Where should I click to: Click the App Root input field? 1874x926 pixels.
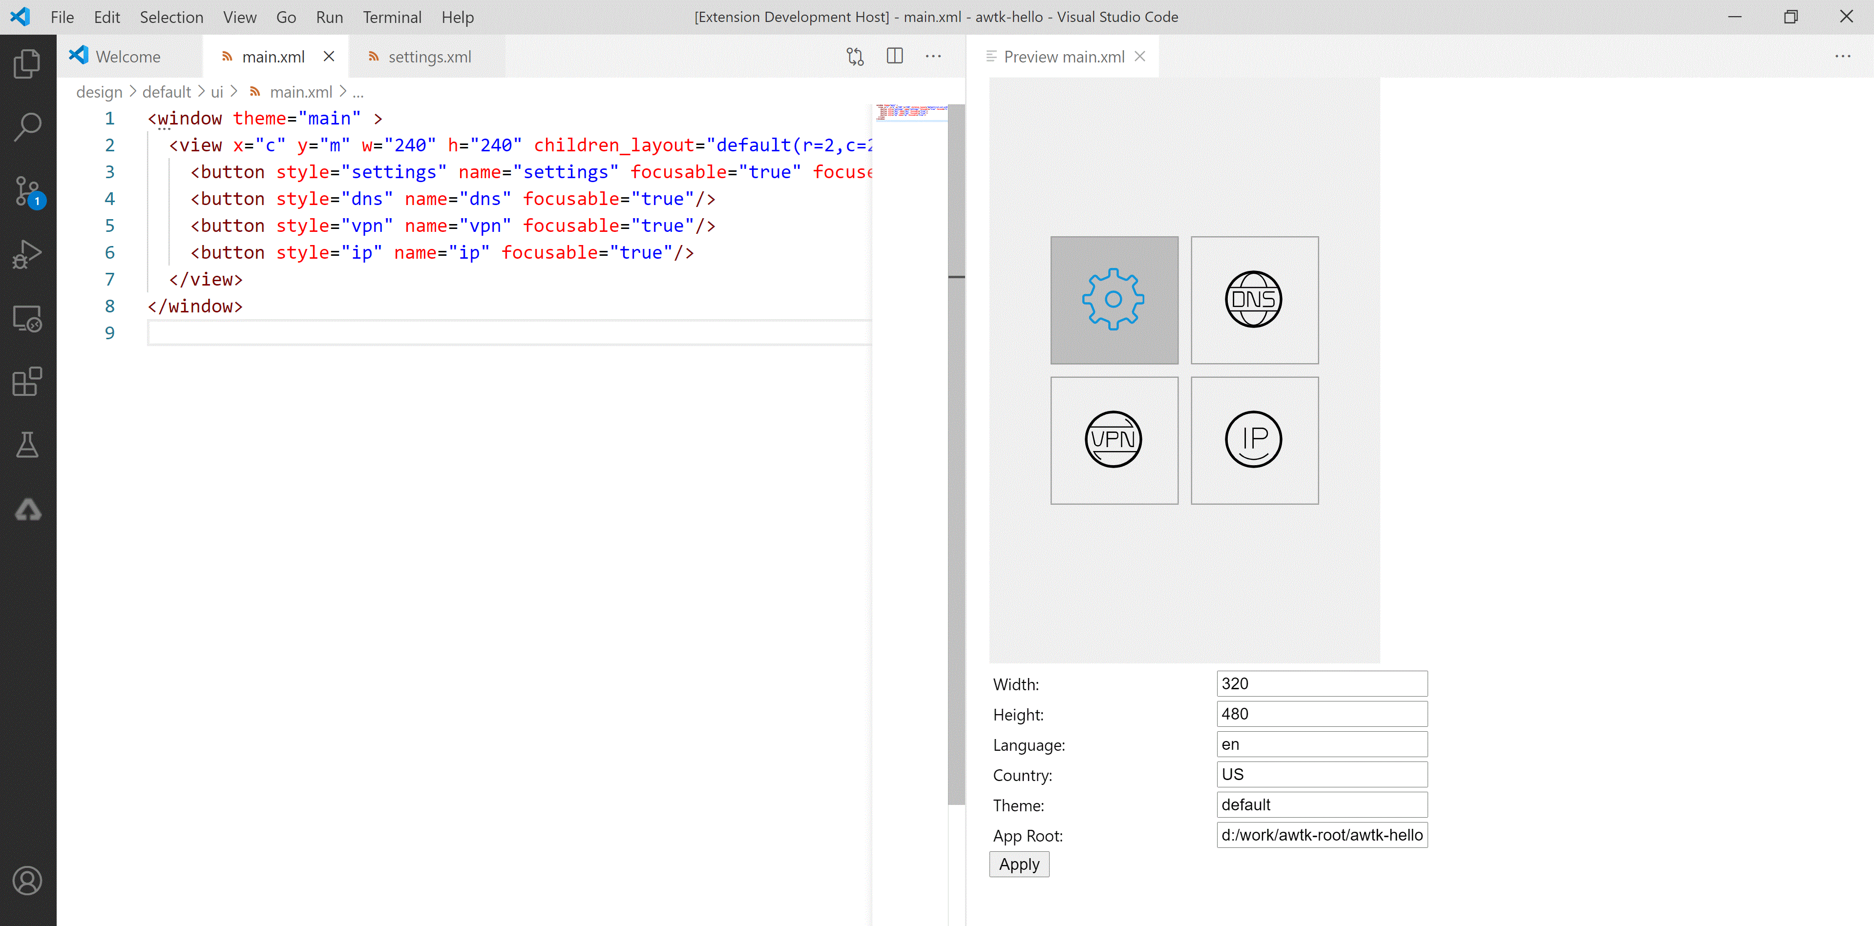click(1322, 835)
